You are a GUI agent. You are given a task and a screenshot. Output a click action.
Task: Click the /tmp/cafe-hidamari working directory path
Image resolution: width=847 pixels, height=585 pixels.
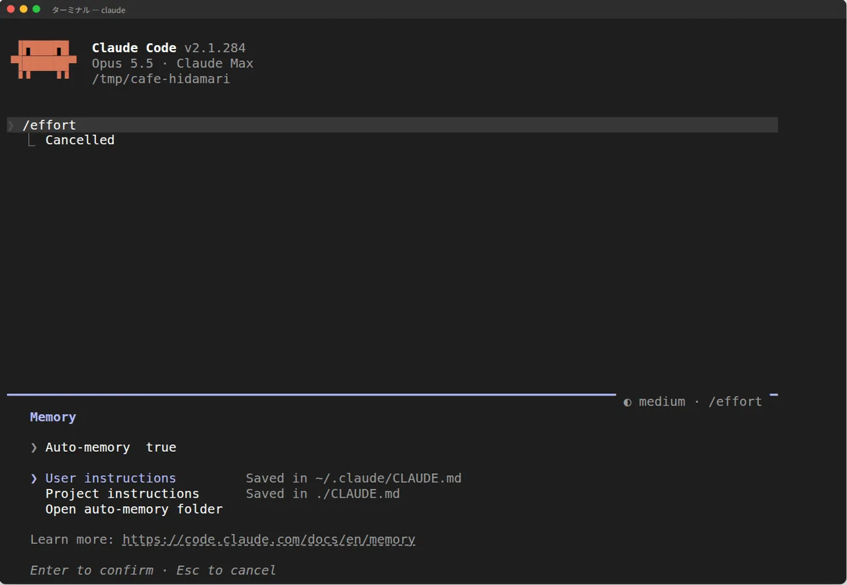point(161,79)
